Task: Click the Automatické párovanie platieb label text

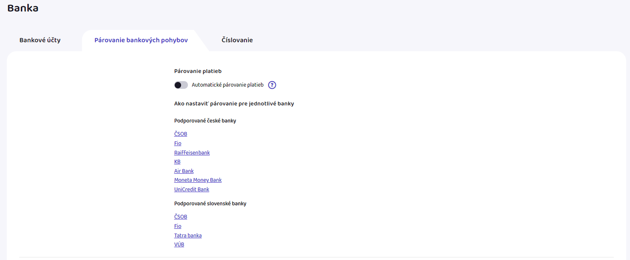Action: 227,85
